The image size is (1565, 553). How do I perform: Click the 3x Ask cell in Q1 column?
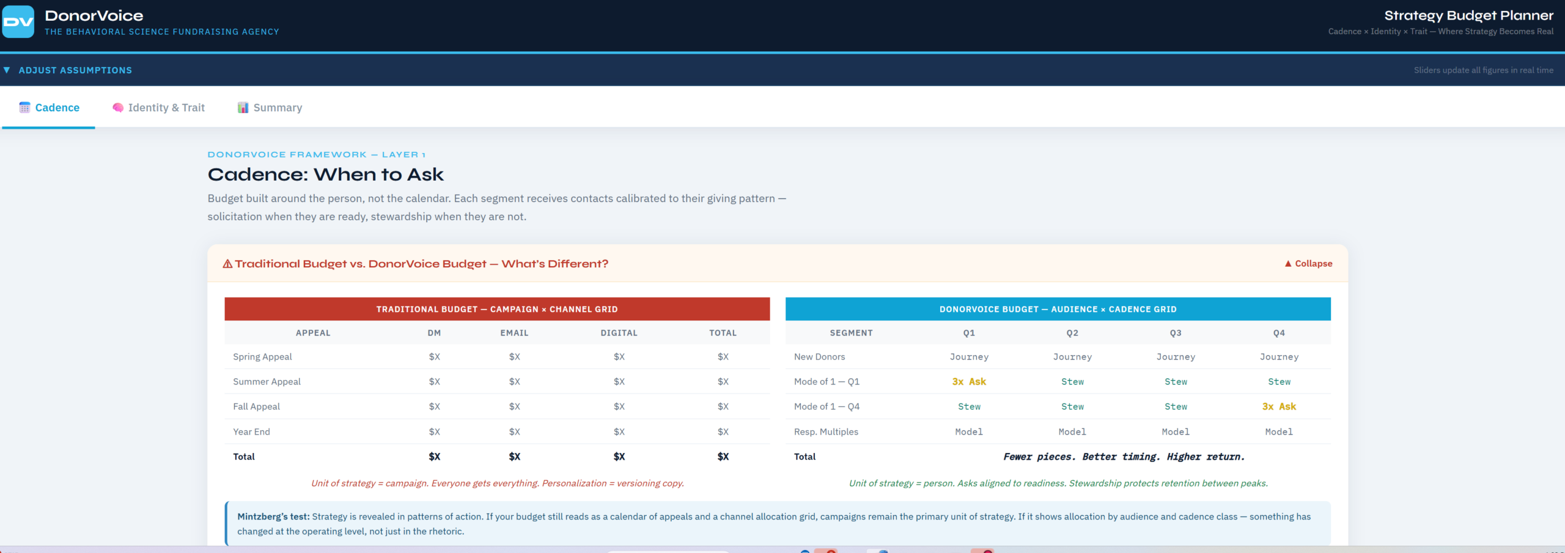[968, 381]
